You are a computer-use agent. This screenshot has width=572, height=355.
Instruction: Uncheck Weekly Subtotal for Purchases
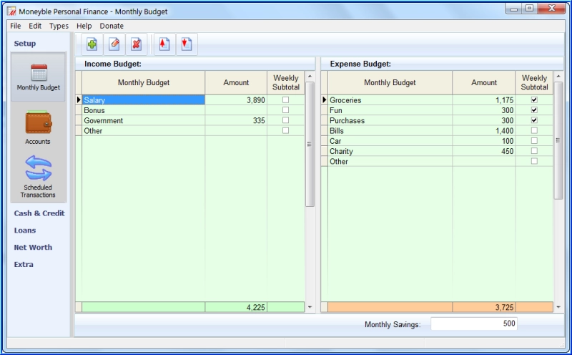point(534,120)
